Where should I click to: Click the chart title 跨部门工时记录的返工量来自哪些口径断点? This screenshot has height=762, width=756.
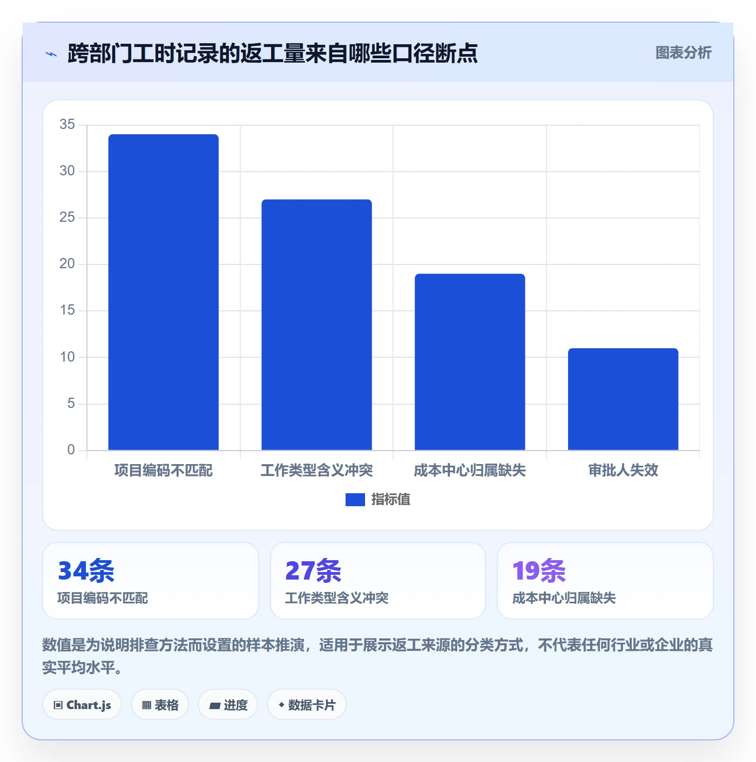click(273, 53)
